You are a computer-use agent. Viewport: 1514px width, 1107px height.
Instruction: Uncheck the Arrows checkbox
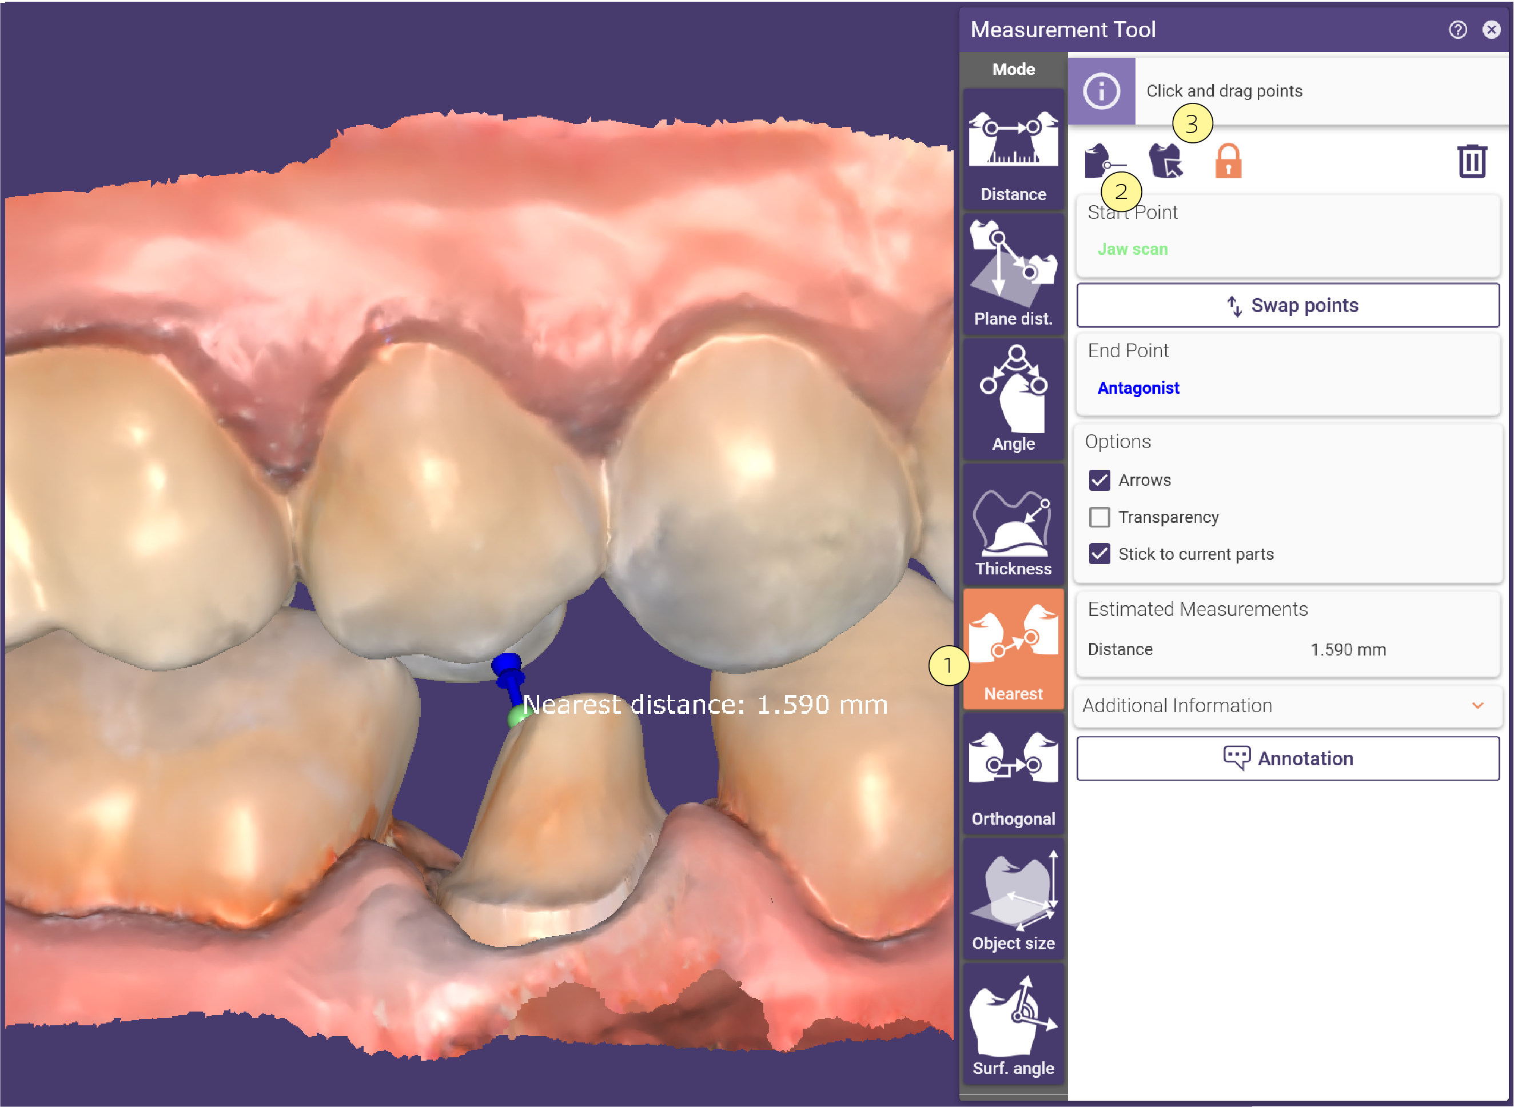pos(1099,481)
